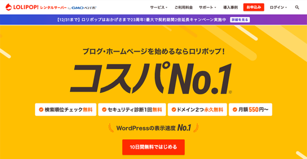
Task: Click the check icon beside ドメイン2つ
Action: 174,110
